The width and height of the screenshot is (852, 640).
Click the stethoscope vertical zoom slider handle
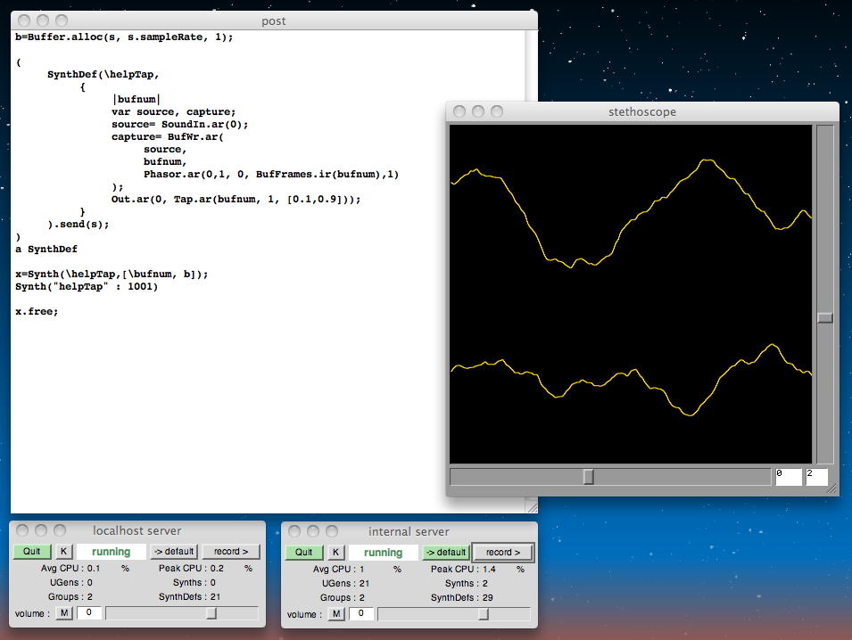coord(825,317)
